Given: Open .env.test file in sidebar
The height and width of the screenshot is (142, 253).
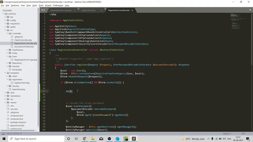Looking at the screenshot, I should 14,109.
